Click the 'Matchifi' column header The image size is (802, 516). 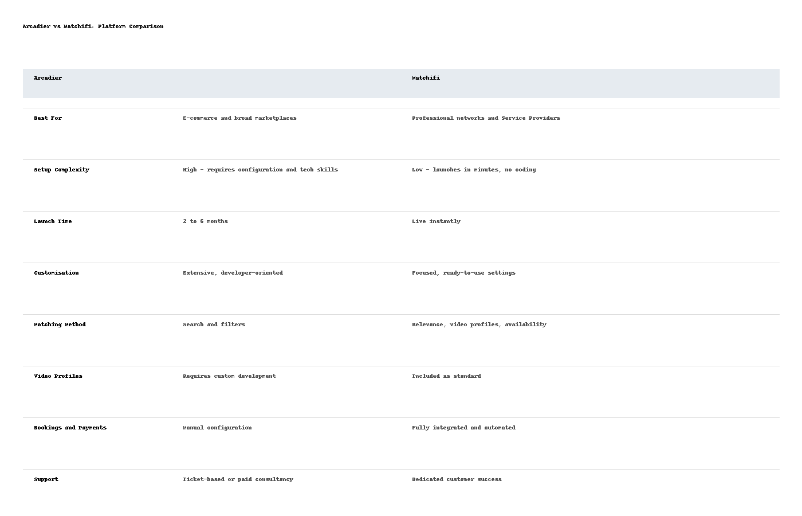tap(426, 78)
